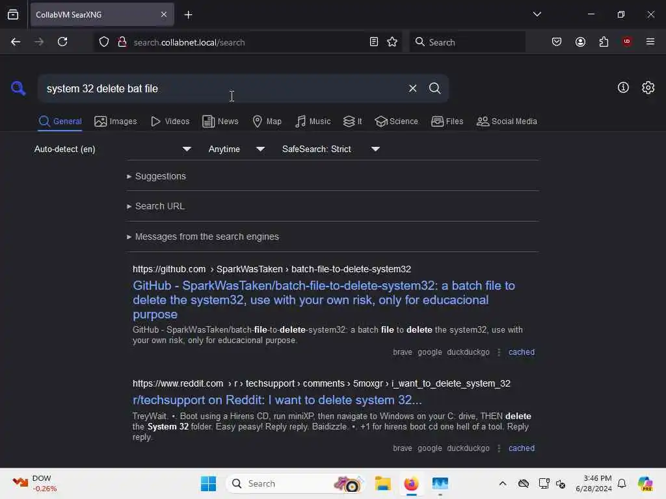The width and height of the screenshot is (666, 499).
Task: Open the SearXNG about info icon
Action: [623, 88]
